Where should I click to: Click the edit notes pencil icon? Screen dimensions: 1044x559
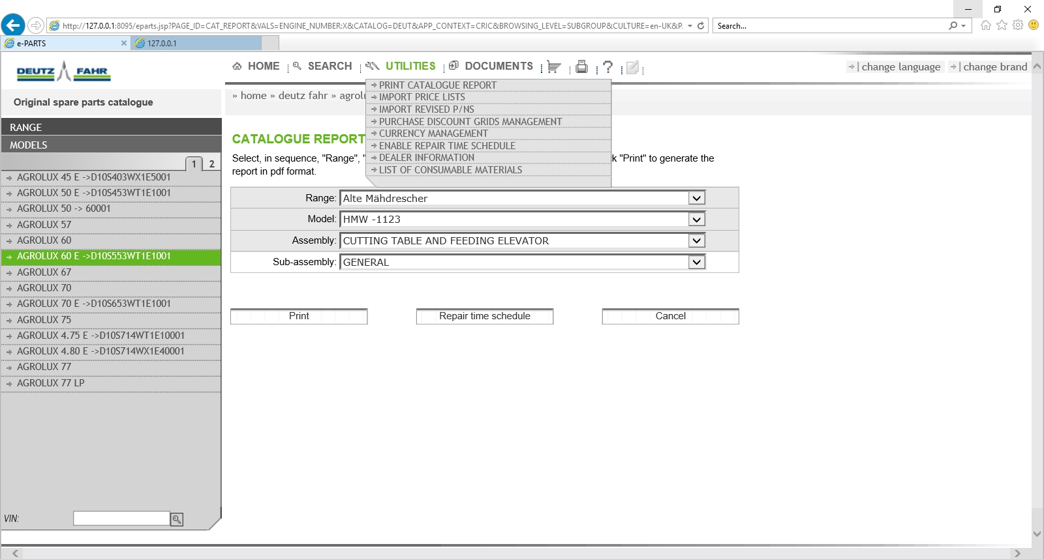632,67
